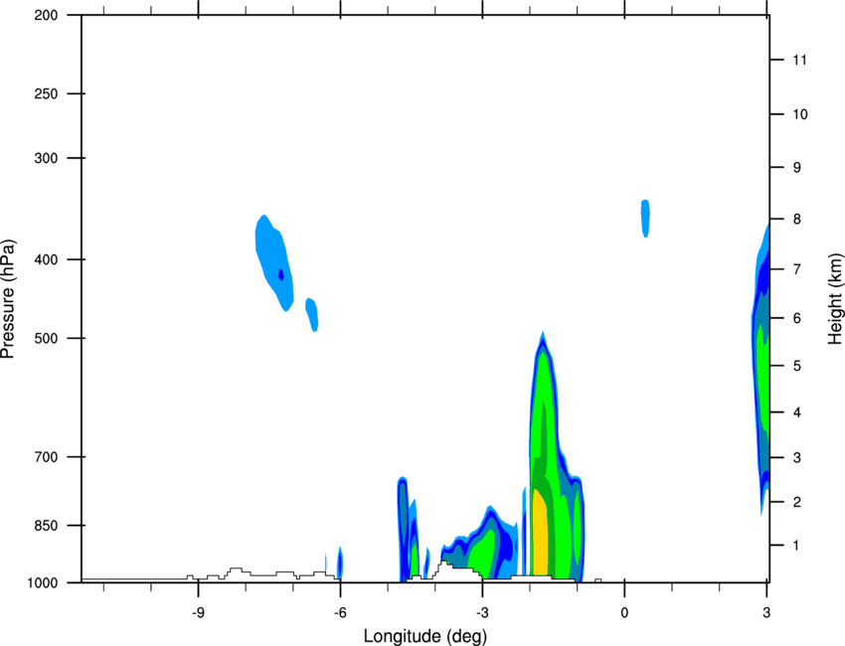Click pressure tick label '850'

click(x=46, y=526)
